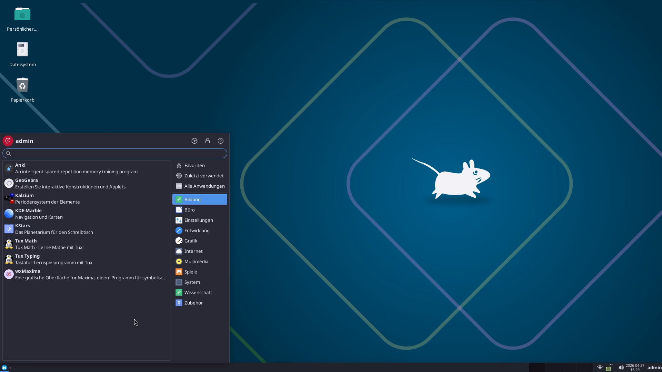Image resolution: width=662 pixels, height=372 pixels.
Task: Launch the KStars planetarium
Action: 86,229
